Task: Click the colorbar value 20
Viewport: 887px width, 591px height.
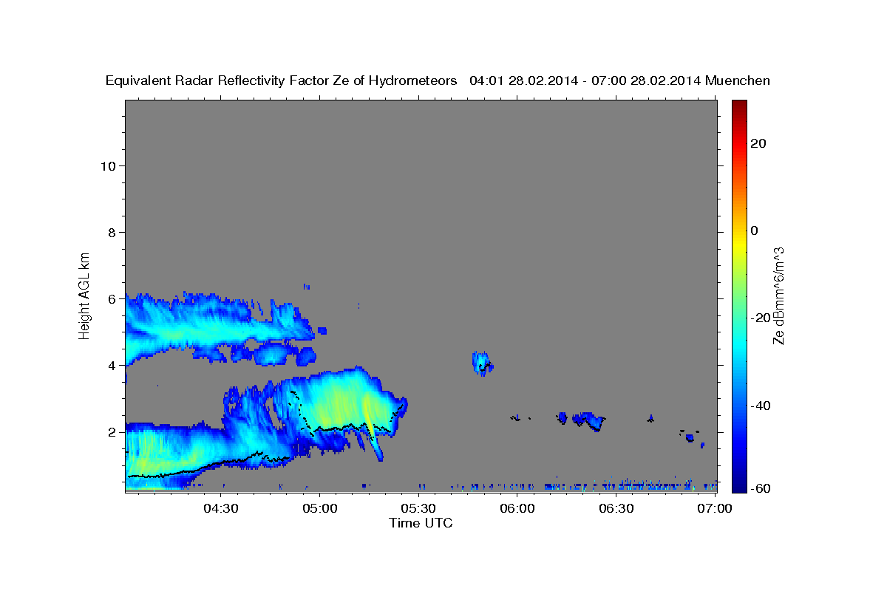Action: [758, 143]
